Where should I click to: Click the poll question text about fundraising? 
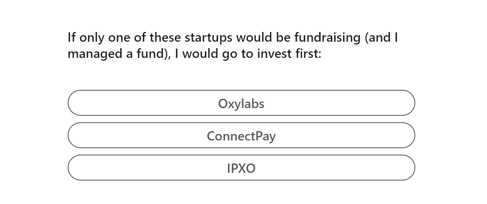(233, 45)
